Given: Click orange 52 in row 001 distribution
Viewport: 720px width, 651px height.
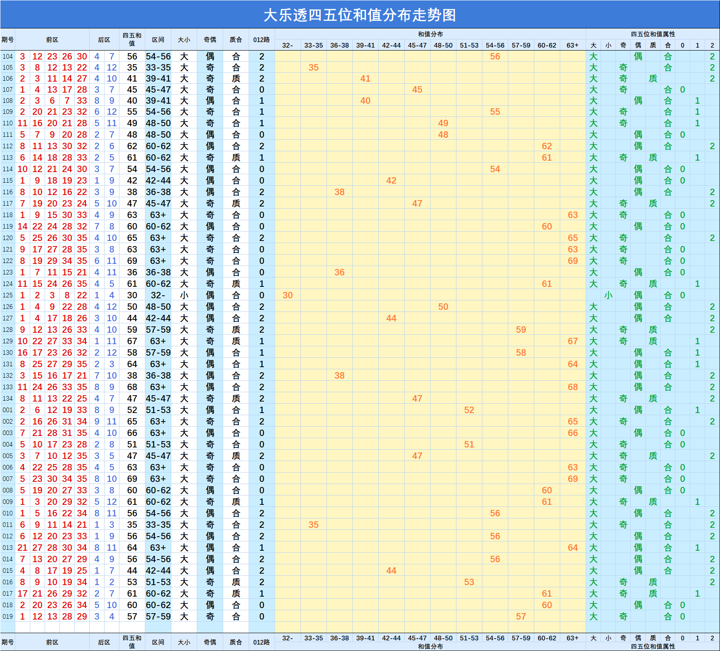Looking at the screenshot, I should (469, 410).
